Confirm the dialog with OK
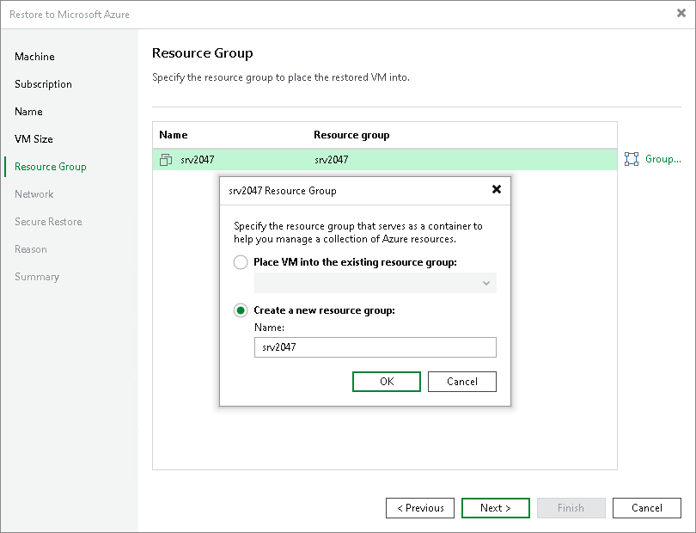 [x=387, y=382]
